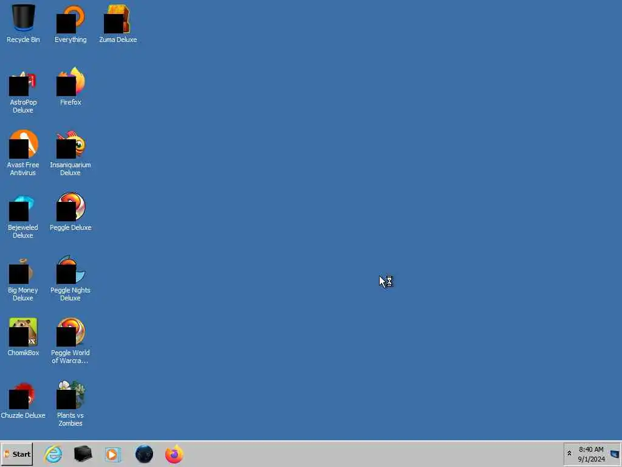Screen dimensions: 622x467
Task: Show hidden tray icons chevron
Action: click(569, 454)
